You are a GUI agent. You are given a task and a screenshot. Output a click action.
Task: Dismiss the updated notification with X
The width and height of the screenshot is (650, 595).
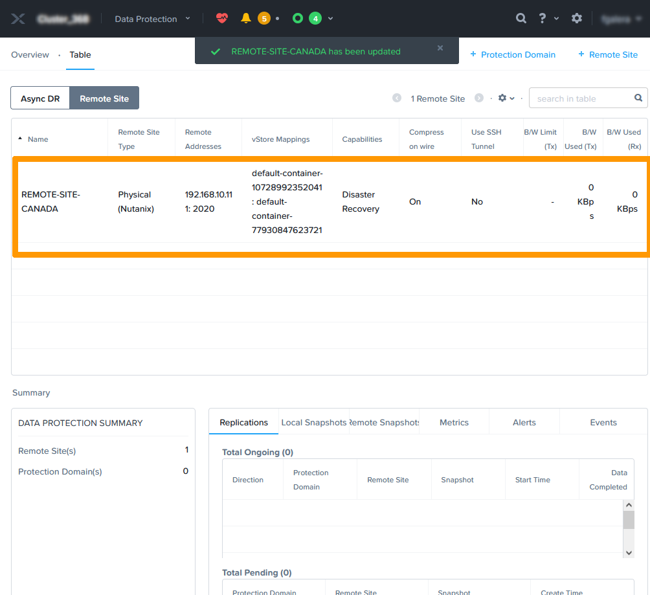(440, 48)
